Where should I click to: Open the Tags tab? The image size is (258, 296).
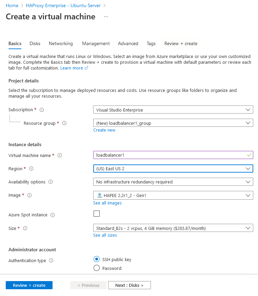151,43
